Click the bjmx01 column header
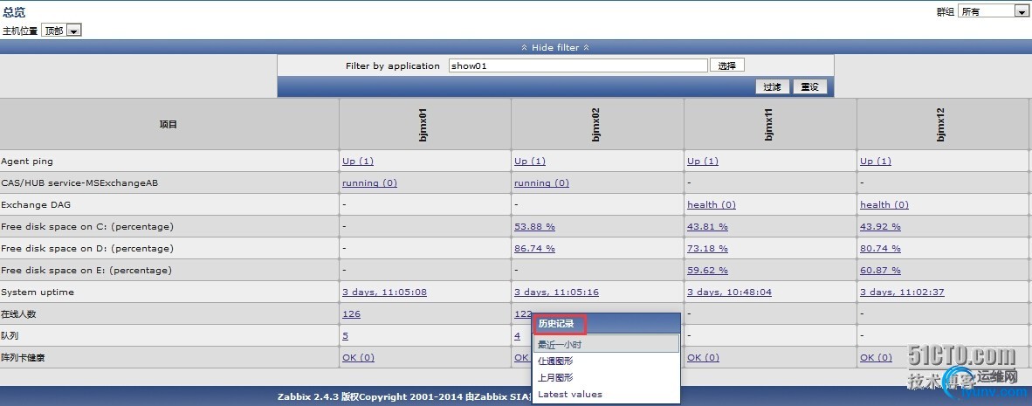This screenshot has height=406, width=1032. (x=424, y=124)
